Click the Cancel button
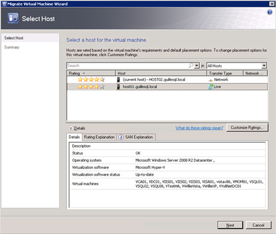This screenshot has height=234, width=276. [x=258, y=225]
